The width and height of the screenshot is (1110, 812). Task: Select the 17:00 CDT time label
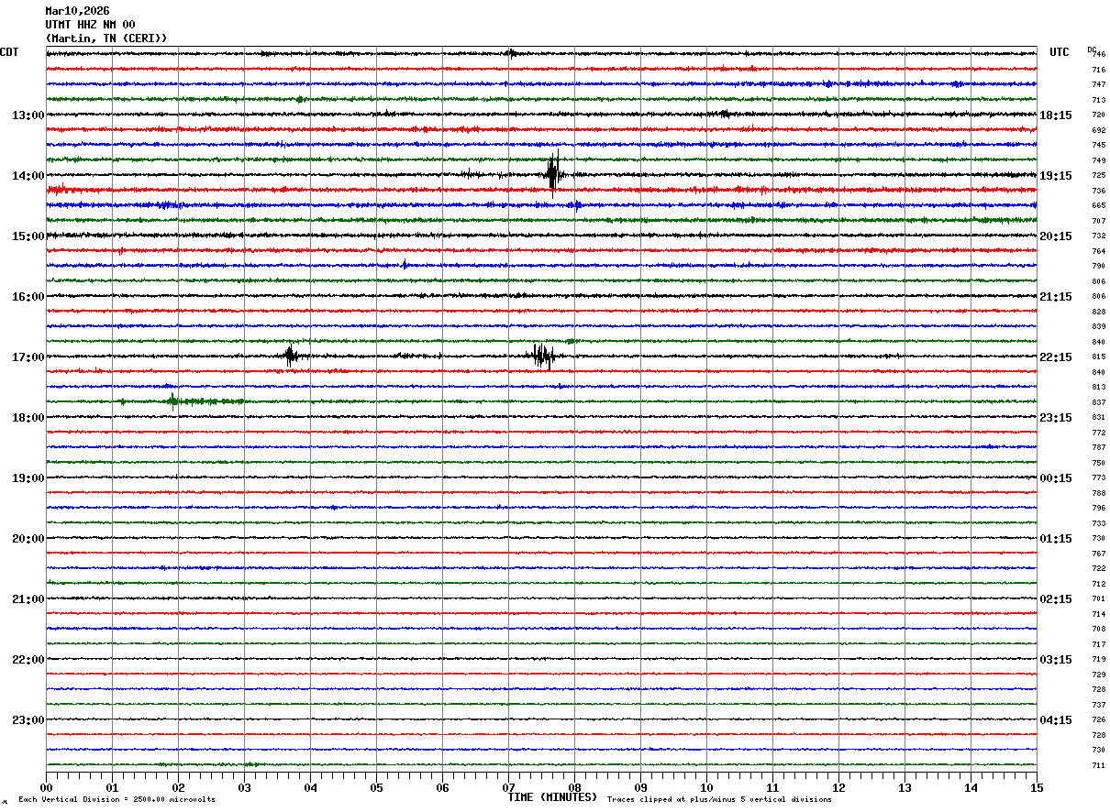pyautogui.click(x=28, y=357)
